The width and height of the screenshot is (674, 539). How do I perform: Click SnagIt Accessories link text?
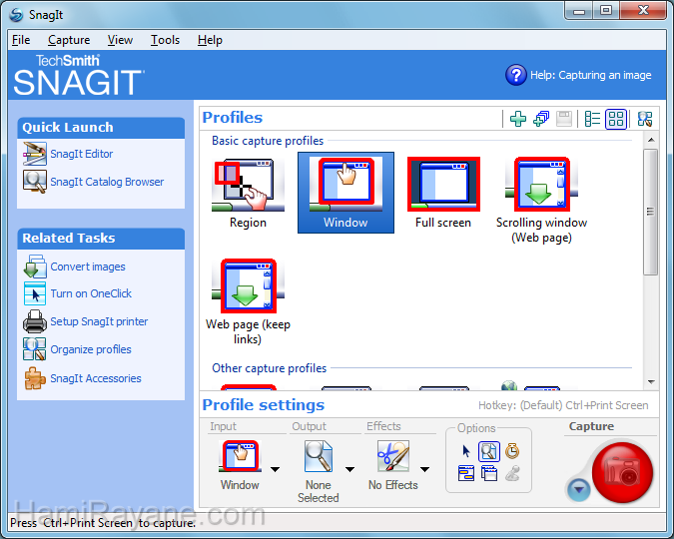pos(96,378)
